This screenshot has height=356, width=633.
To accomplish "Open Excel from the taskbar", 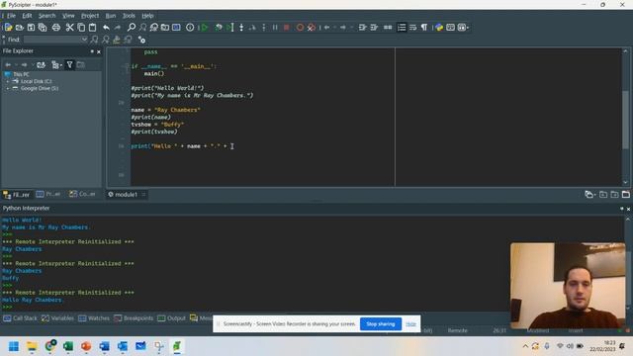I will pyautogui.click(x=68, y=346).
